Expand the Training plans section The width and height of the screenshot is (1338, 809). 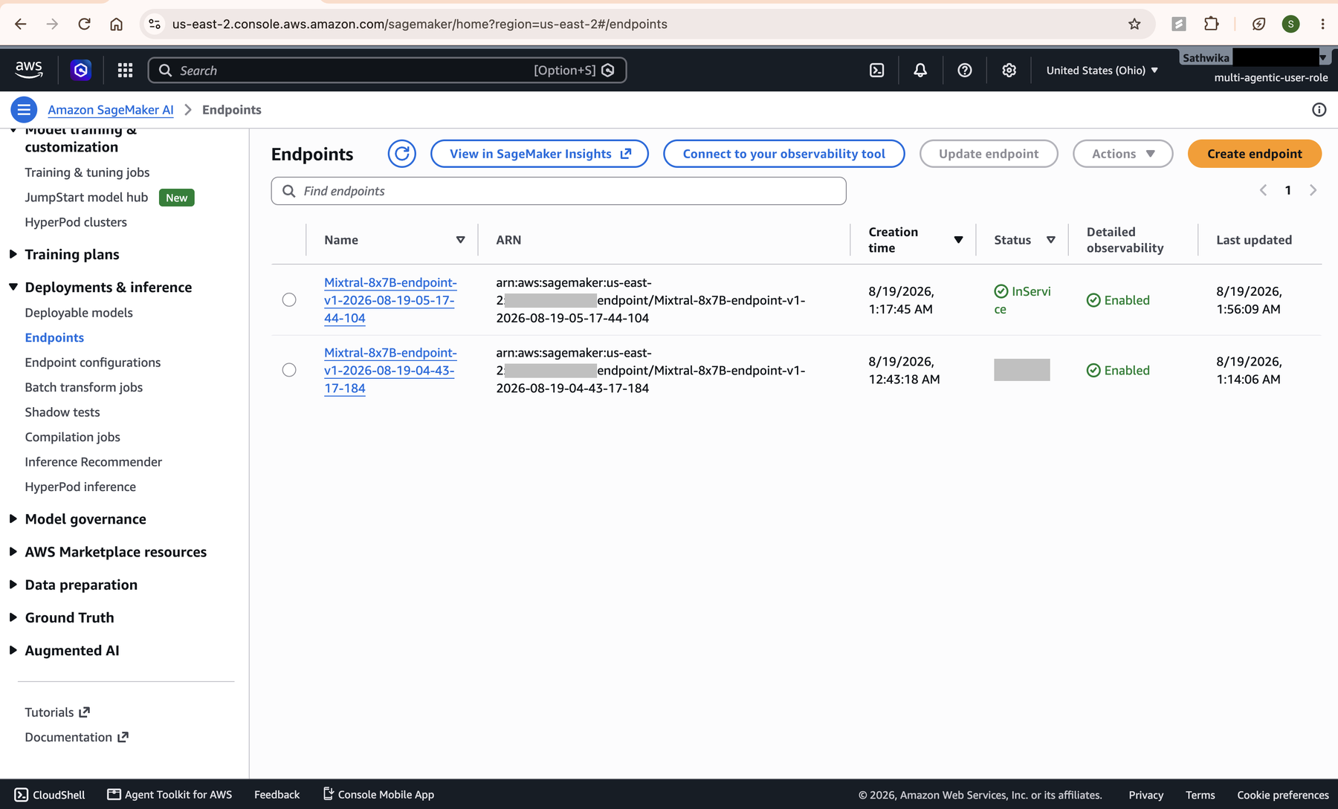pyautogui.click(x=13, y=254)
